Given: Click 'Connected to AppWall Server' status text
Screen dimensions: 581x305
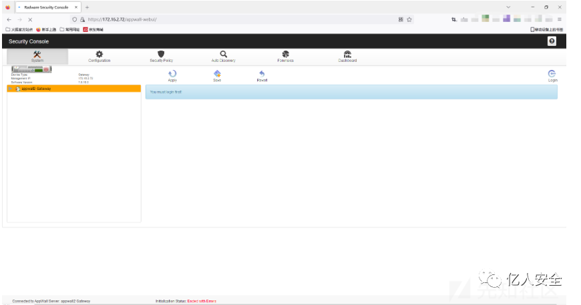Looking at the screenshot, I should [x=51, y=301].
